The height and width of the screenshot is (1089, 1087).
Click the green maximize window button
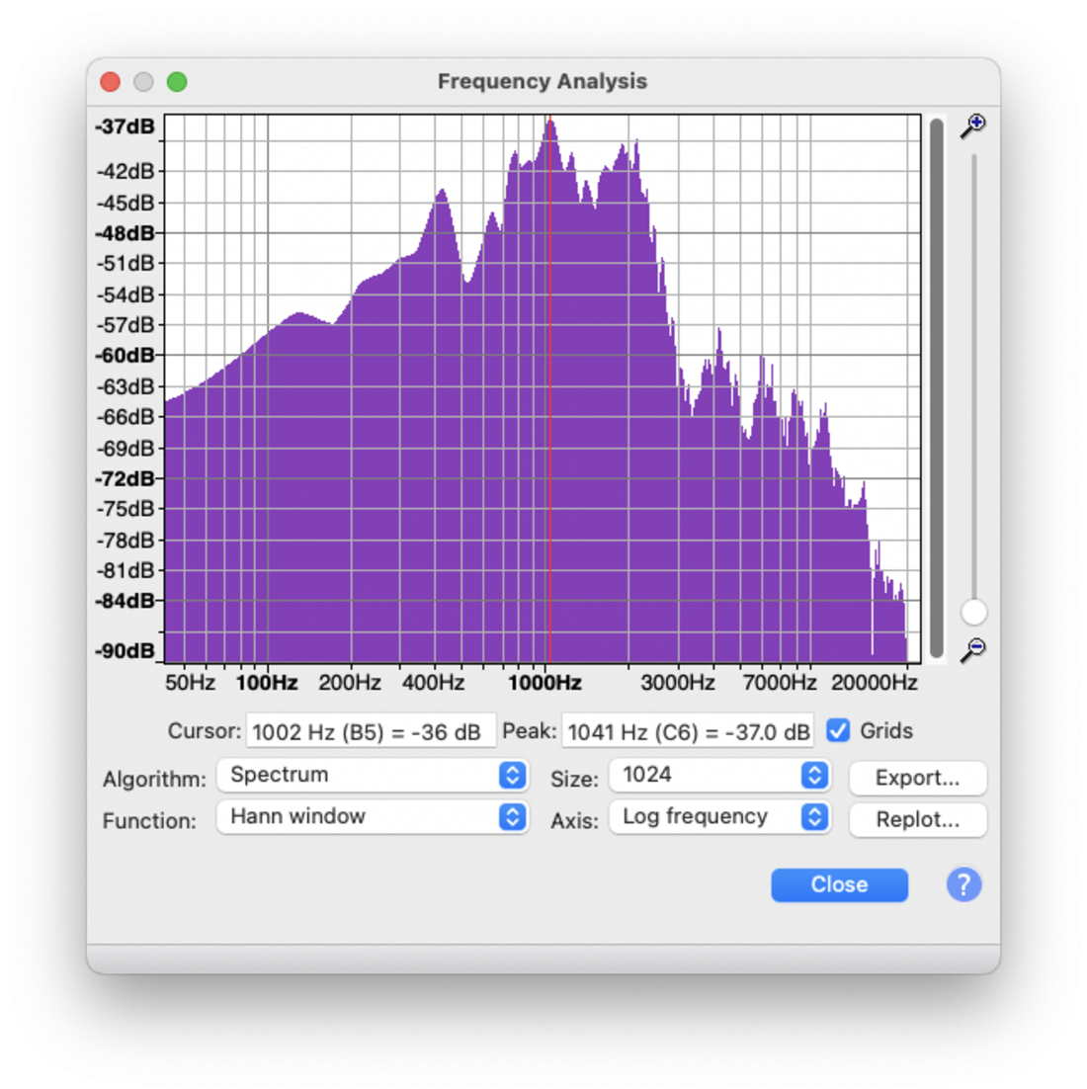pyautogui.click(x=177, y=82)
